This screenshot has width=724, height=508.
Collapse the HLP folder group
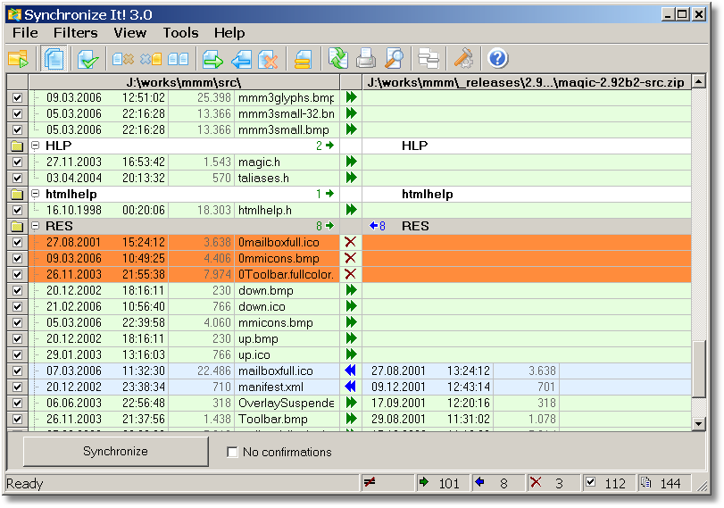pyautogui.click(x=36, y=146)
